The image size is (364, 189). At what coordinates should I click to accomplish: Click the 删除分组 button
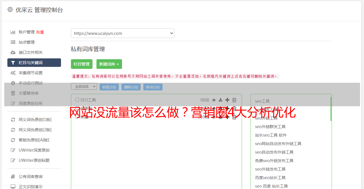click(x=131, y=87)
